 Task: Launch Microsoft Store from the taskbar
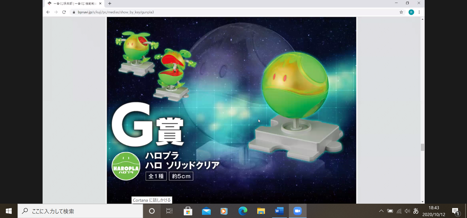click(x=188, y=211)
